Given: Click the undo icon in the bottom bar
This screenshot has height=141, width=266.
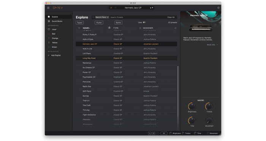Looking at the screenshot, I should [x=150, y=133].
